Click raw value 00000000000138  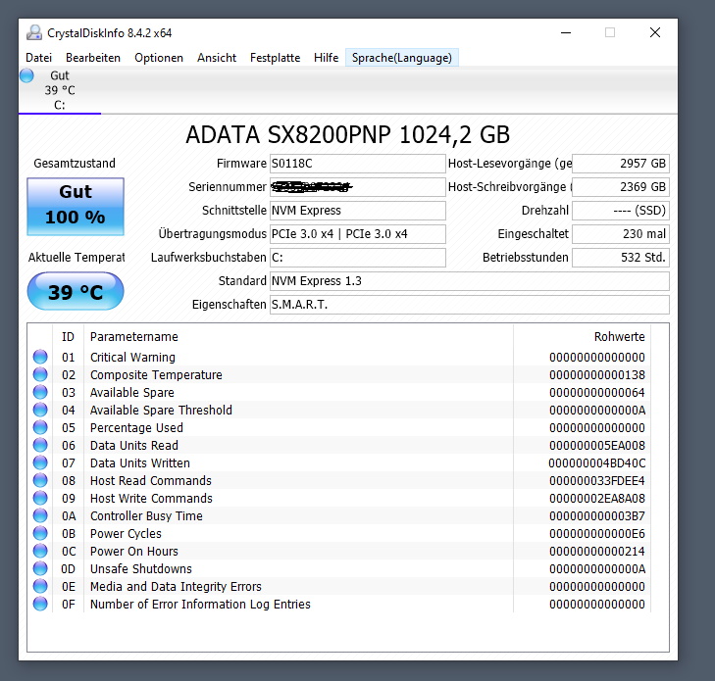click(x=597, y=375)
